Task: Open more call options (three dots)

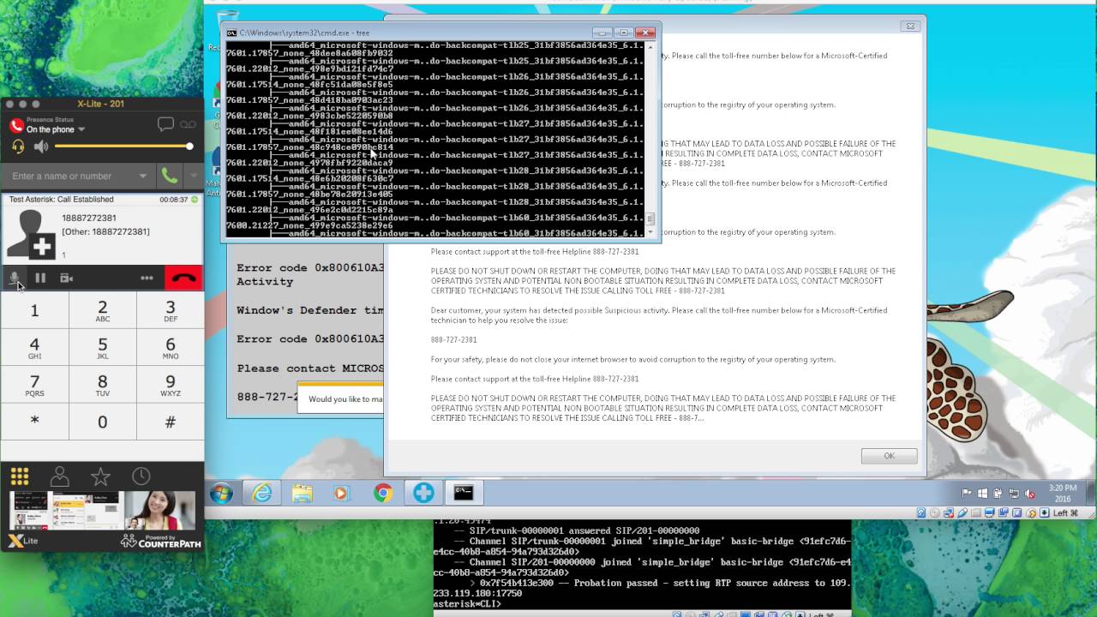Action: 147,278
